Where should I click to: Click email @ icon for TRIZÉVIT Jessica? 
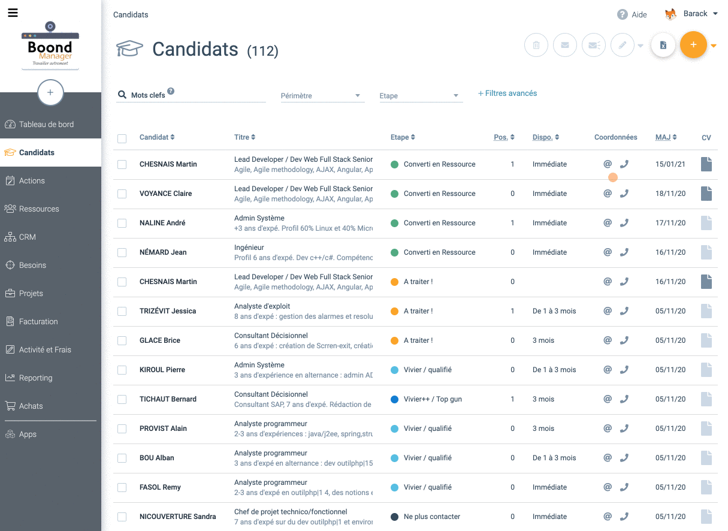[x=607, y=311]
